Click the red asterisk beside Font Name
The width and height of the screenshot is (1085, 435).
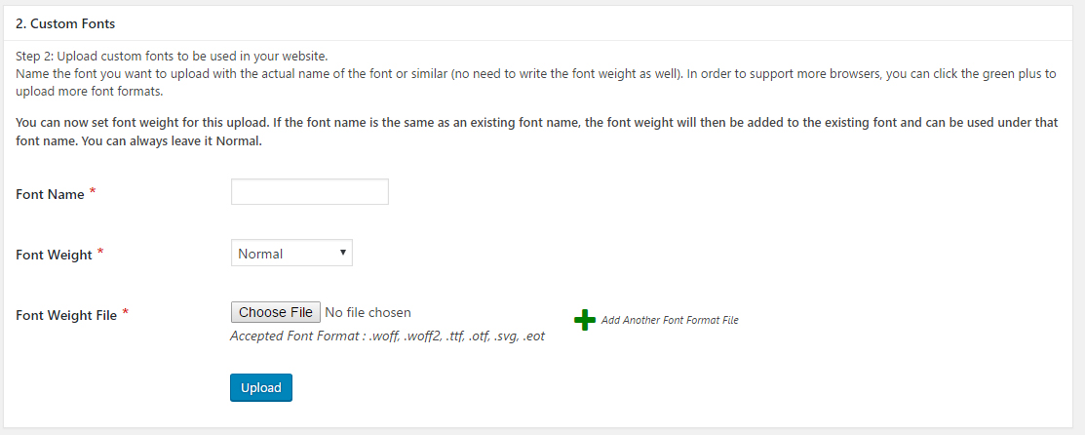pos(93,191)
